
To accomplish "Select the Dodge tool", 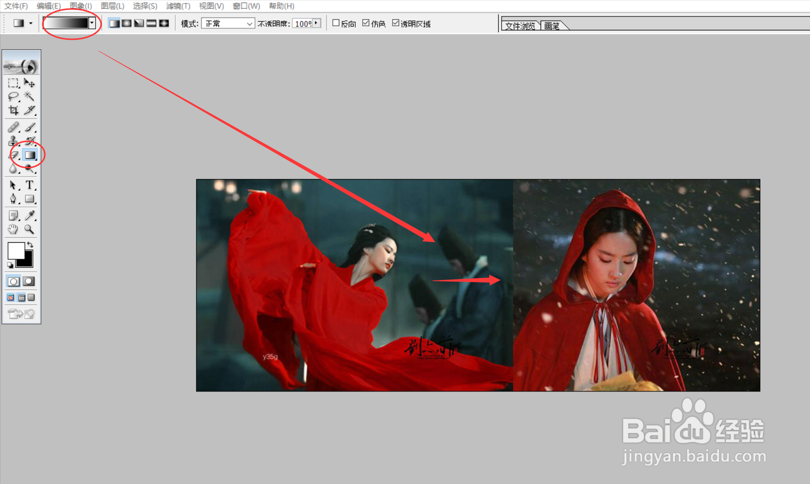I will pos(30,169).
